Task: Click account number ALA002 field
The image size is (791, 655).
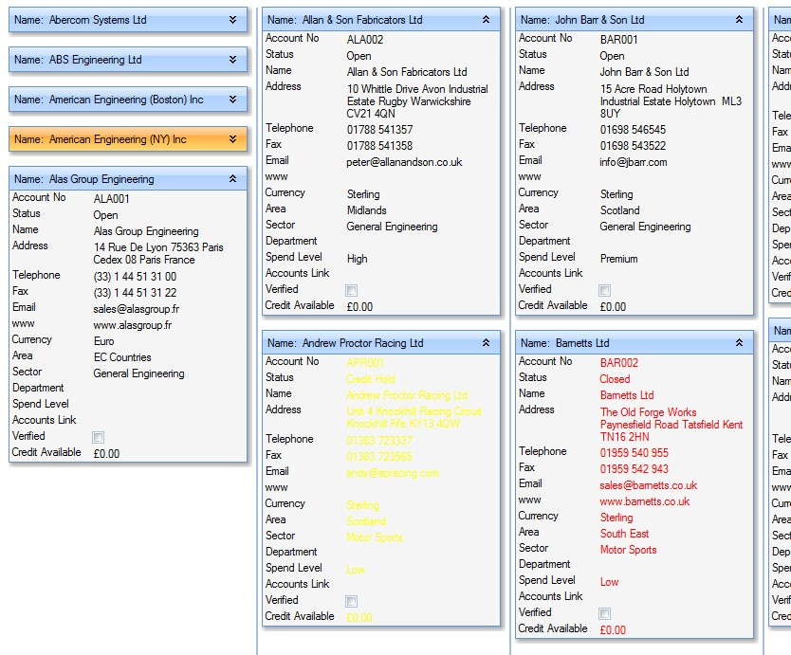Action: click(x=365, y=40)
